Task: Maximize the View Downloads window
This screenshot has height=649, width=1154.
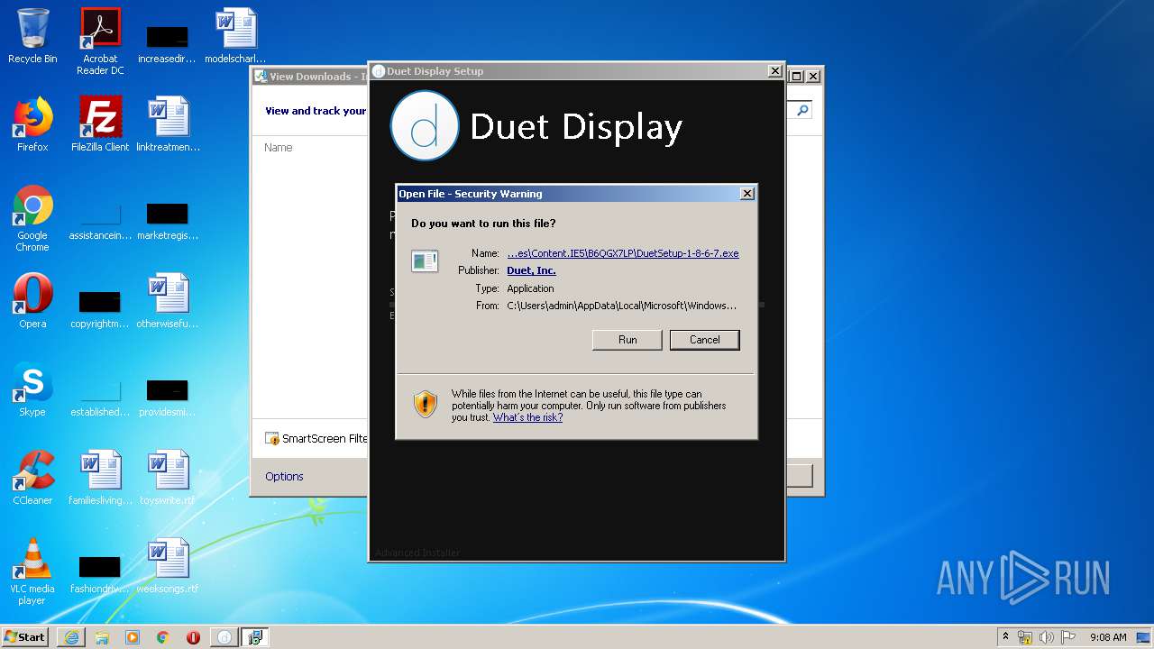Action: click(x=796, y=77)
